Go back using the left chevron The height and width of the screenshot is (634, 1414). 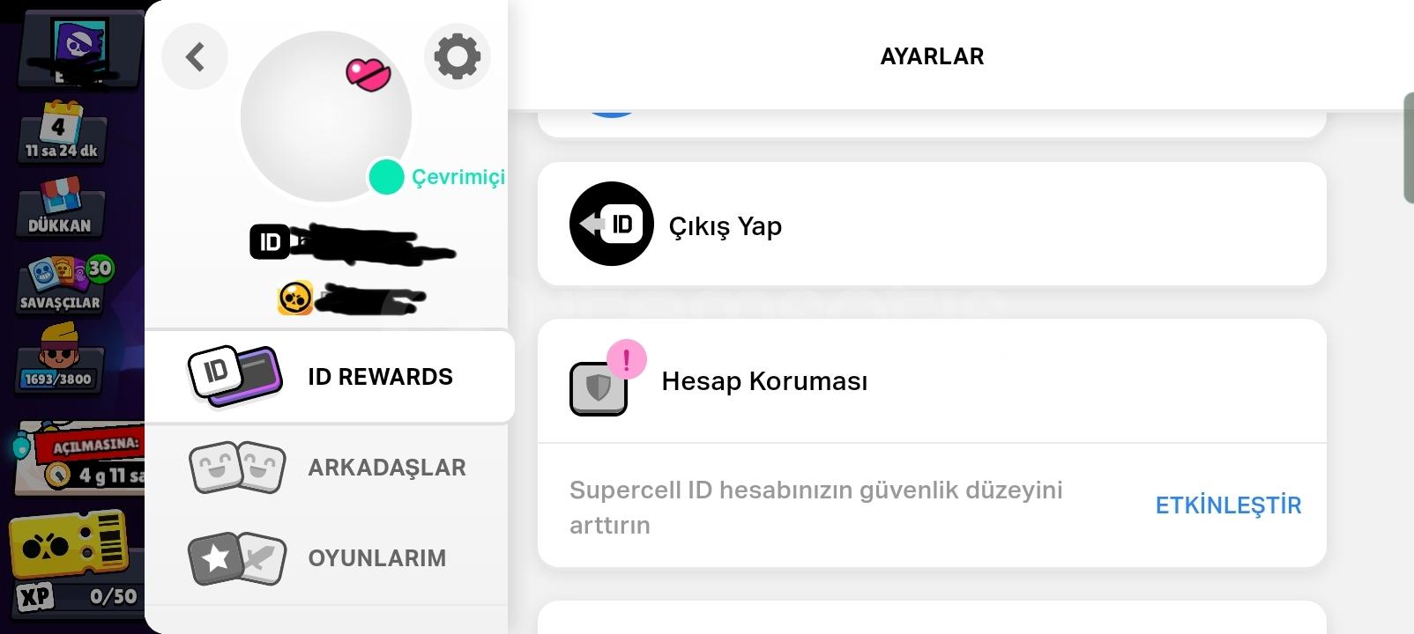[195, 57]
